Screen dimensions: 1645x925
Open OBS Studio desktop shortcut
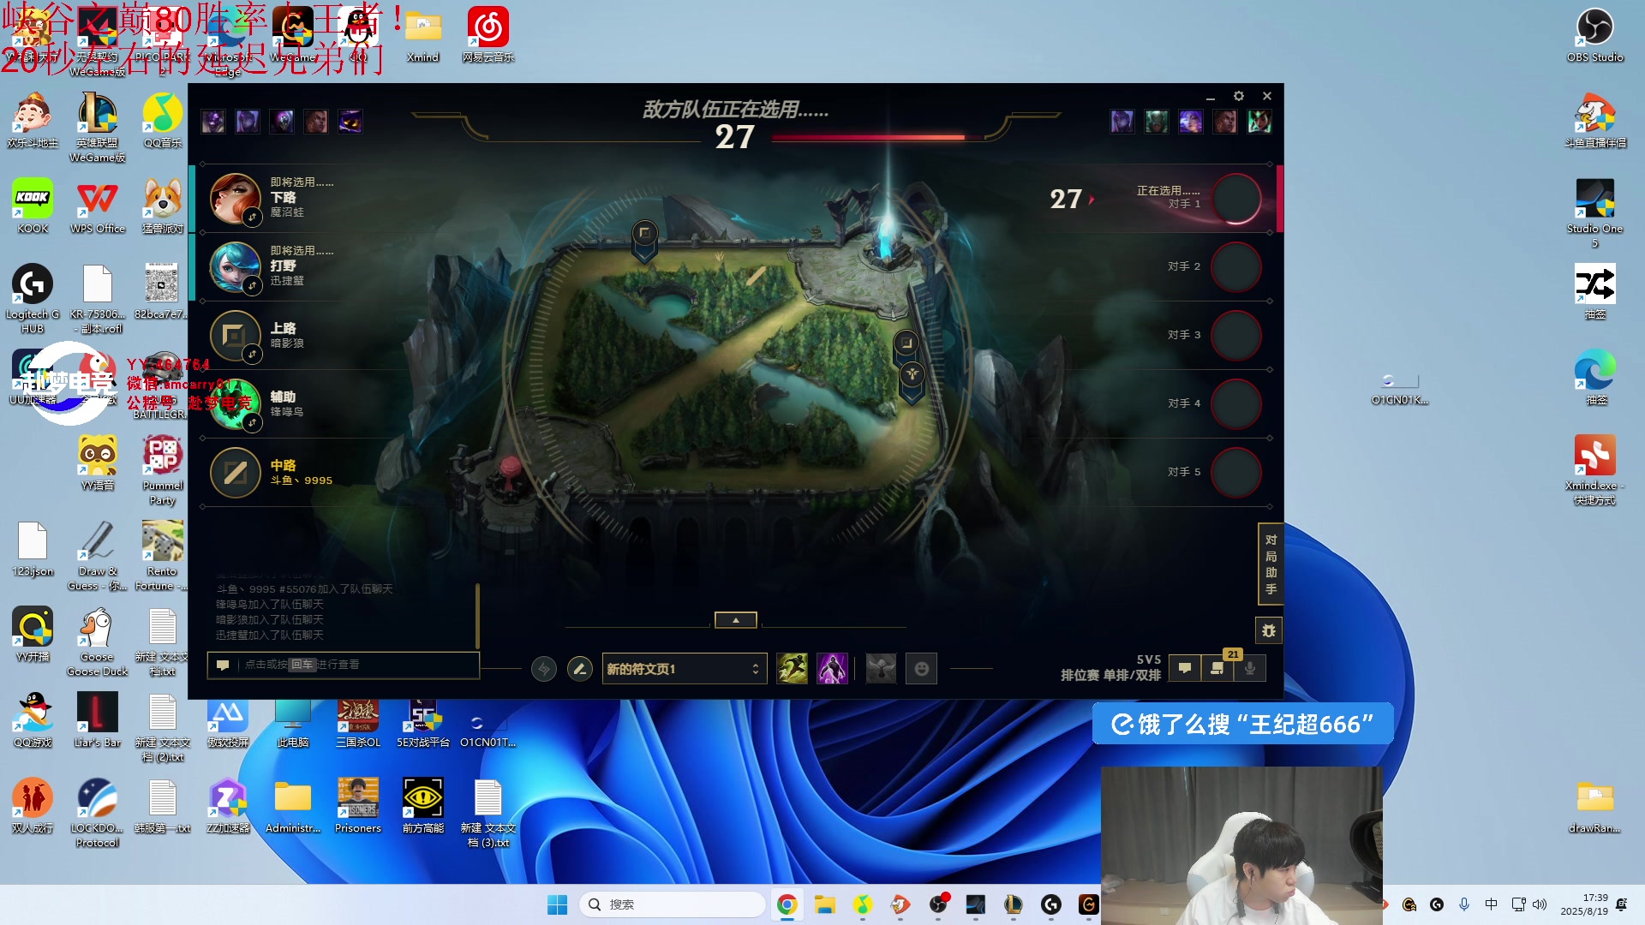(1594, 36)
